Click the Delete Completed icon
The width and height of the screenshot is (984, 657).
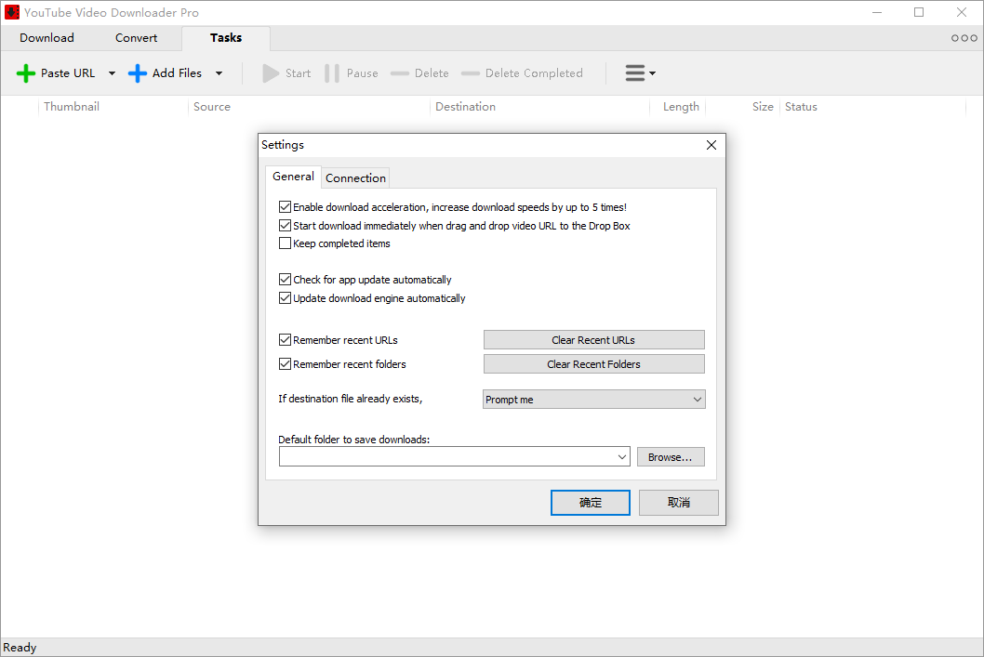point(472,72)
